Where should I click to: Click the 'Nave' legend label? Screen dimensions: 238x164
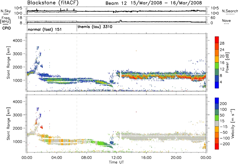226,21
